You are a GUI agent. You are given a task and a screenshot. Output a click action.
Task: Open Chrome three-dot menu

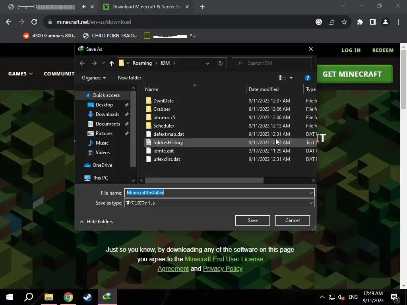click(398, 22)
